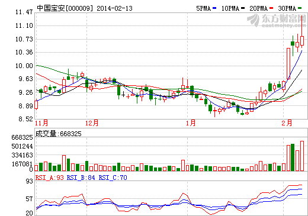Click the chart title 中国宝安[000009] 2014-02-13
This screenshot has width=308, height=216.
point(85,8)
